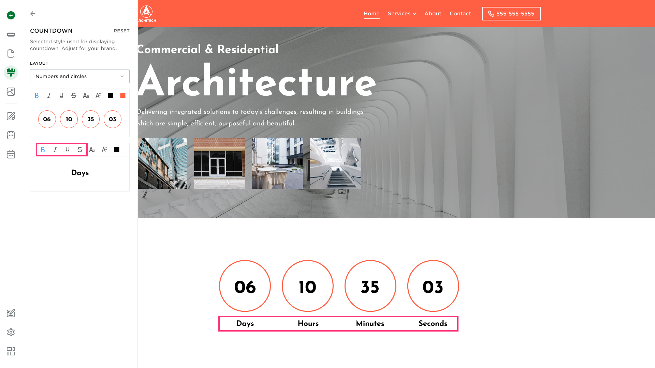Open the Contact navigation item
Screen dimensions: 655x368
(460, 14)
